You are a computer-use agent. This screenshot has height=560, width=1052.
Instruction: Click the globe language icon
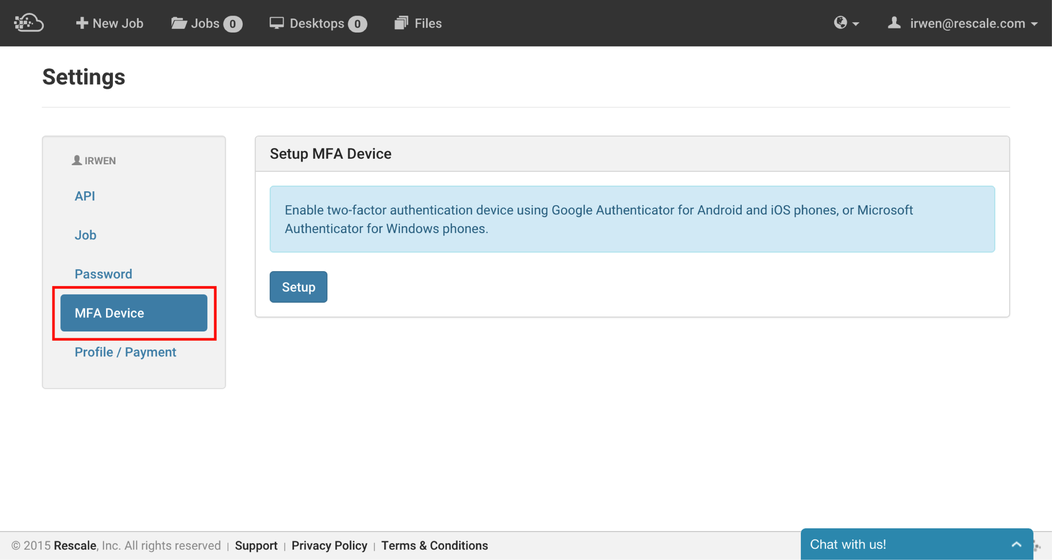[840, 22]
